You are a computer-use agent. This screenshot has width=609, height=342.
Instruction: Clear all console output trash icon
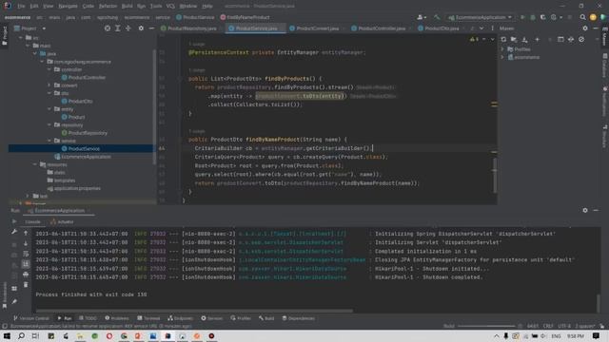pyautogui.click(x=26, y=285)
